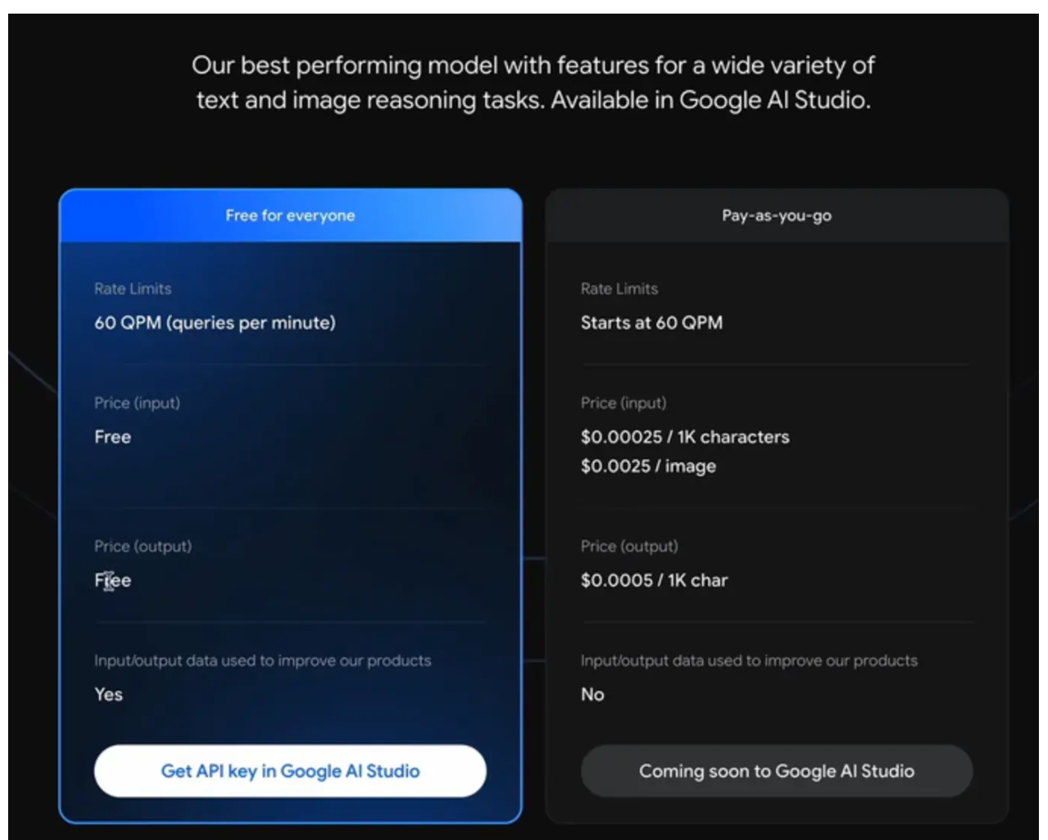
Task: Click the $0.00025 / 1K characters price
Action: point(685,437)
